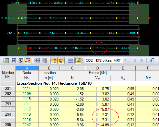The width and height of the screenshot is (159, 127).
Task: Click N value -2.80 in node 1111 row
Action: [72, 104]
